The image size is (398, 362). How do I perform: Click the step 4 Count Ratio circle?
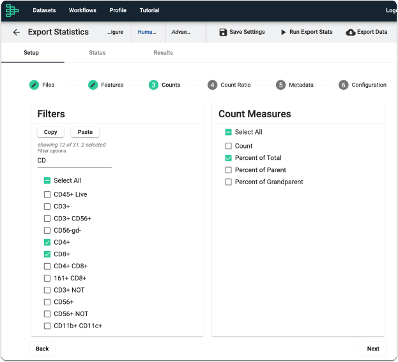click(x=212, y=85)
